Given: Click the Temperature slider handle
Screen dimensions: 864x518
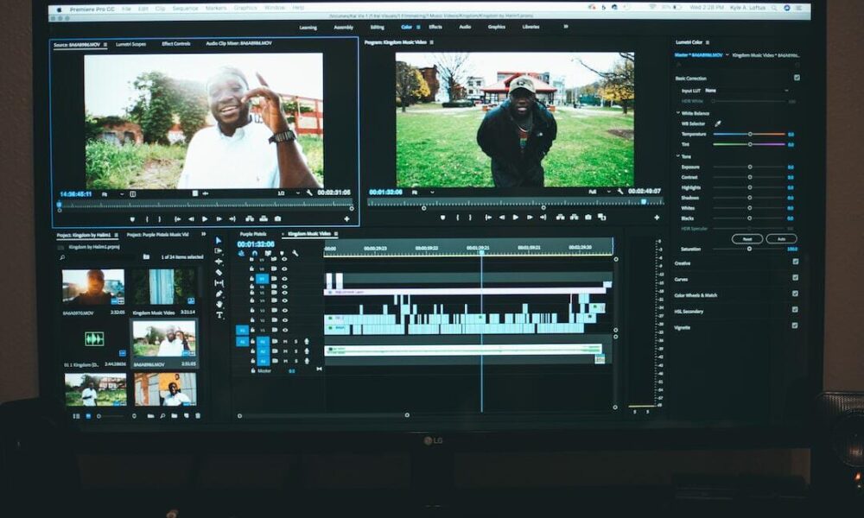Looking at the screenshot, I should click(750, 134).
